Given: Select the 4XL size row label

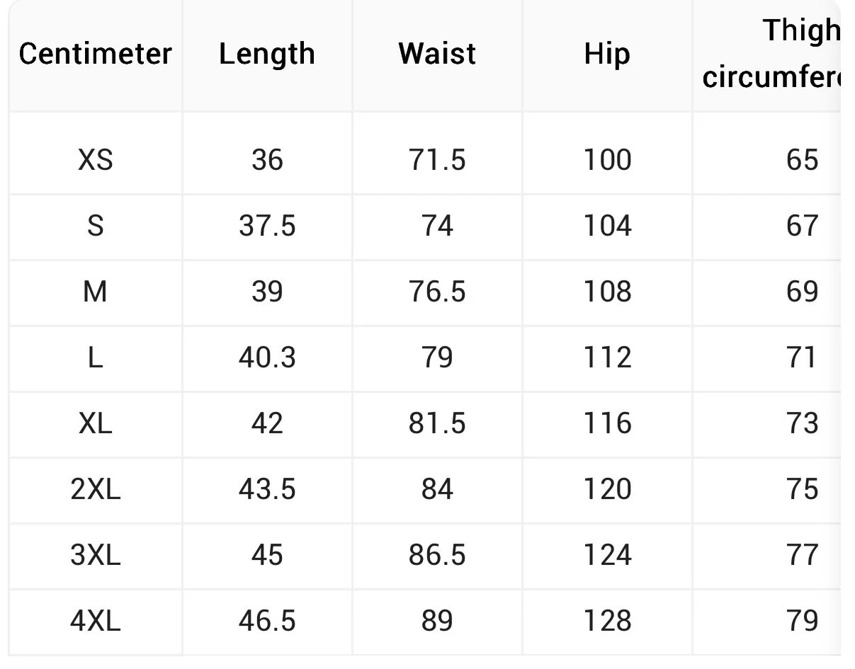Looking at the screenshot, I should [x=96, y=621].
